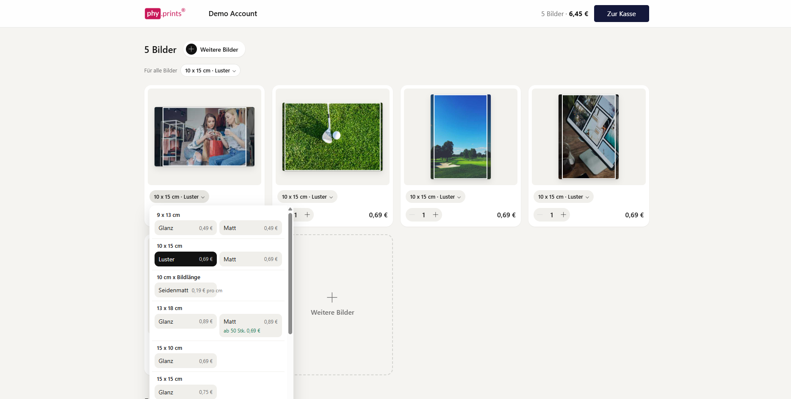This screenshot has width=791, height=399.
Task: Open the golf club photo format dropdown
Action: pos(307,197)
